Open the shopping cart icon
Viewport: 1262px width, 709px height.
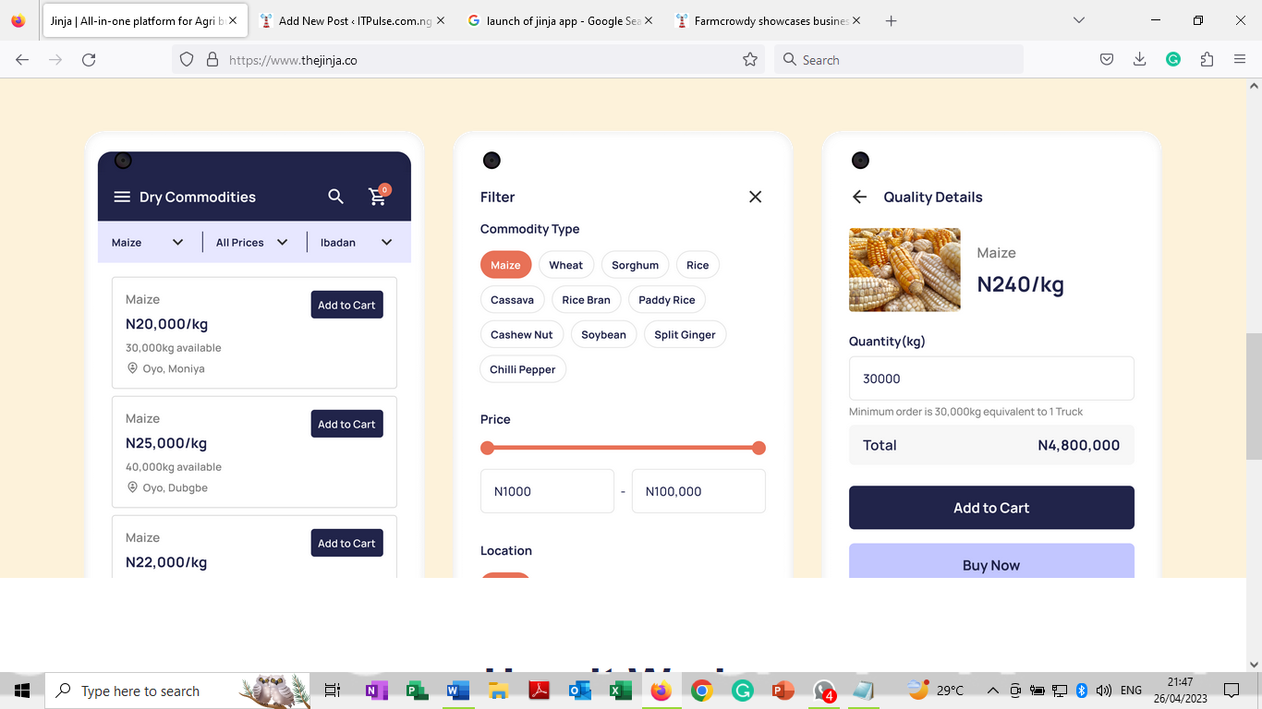(x=377, y=197)
